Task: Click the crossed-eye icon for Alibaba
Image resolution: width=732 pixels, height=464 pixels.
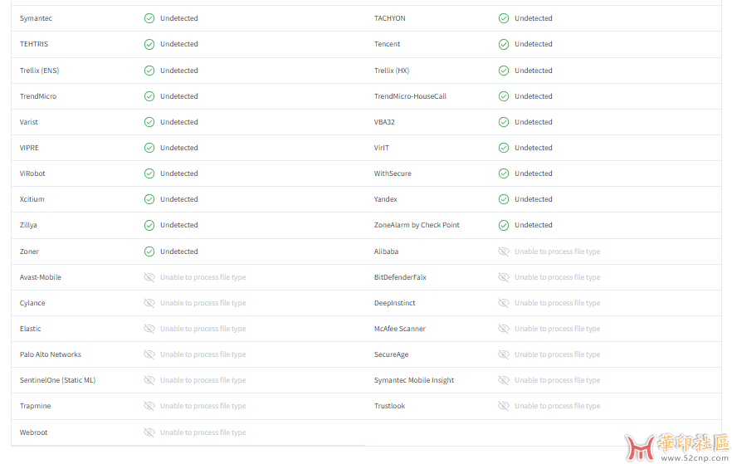Action: tap(503, 252)
